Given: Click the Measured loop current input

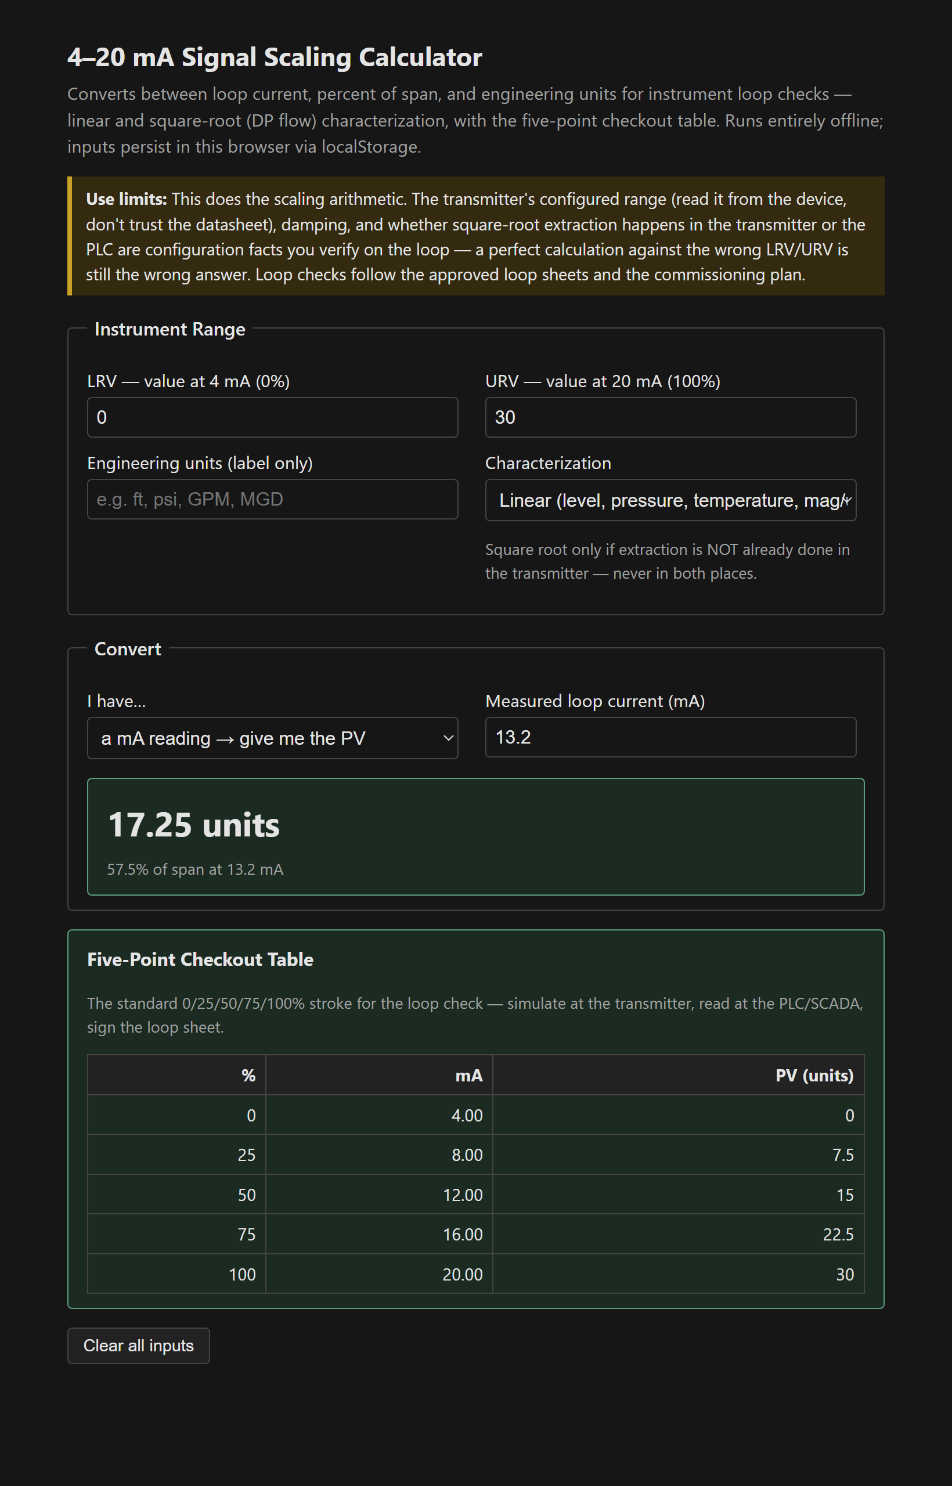Looking at the screenshot, I should [x=670, y=737].
